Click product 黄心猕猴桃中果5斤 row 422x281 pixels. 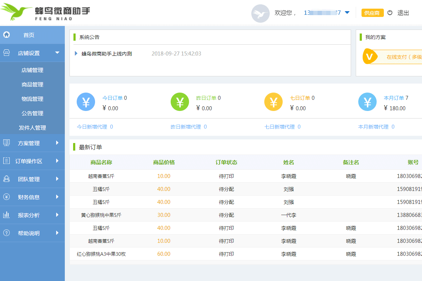point(101,215)
